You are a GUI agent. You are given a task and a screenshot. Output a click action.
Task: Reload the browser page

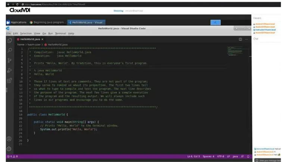point(17,4)
